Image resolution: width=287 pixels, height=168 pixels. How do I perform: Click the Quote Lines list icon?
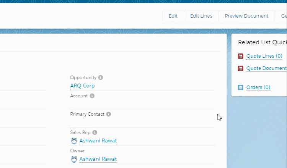[241, 56]
